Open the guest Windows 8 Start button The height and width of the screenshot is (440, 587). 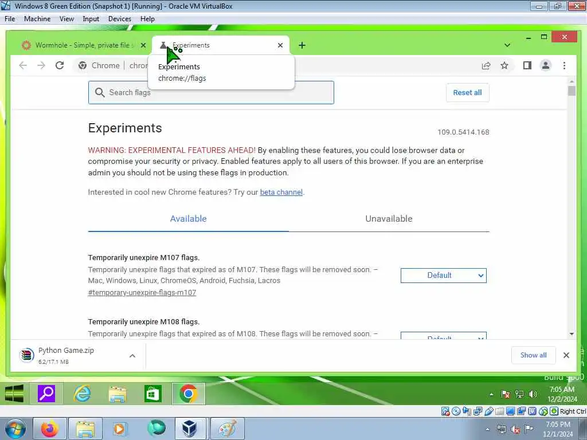click(14, 394)
